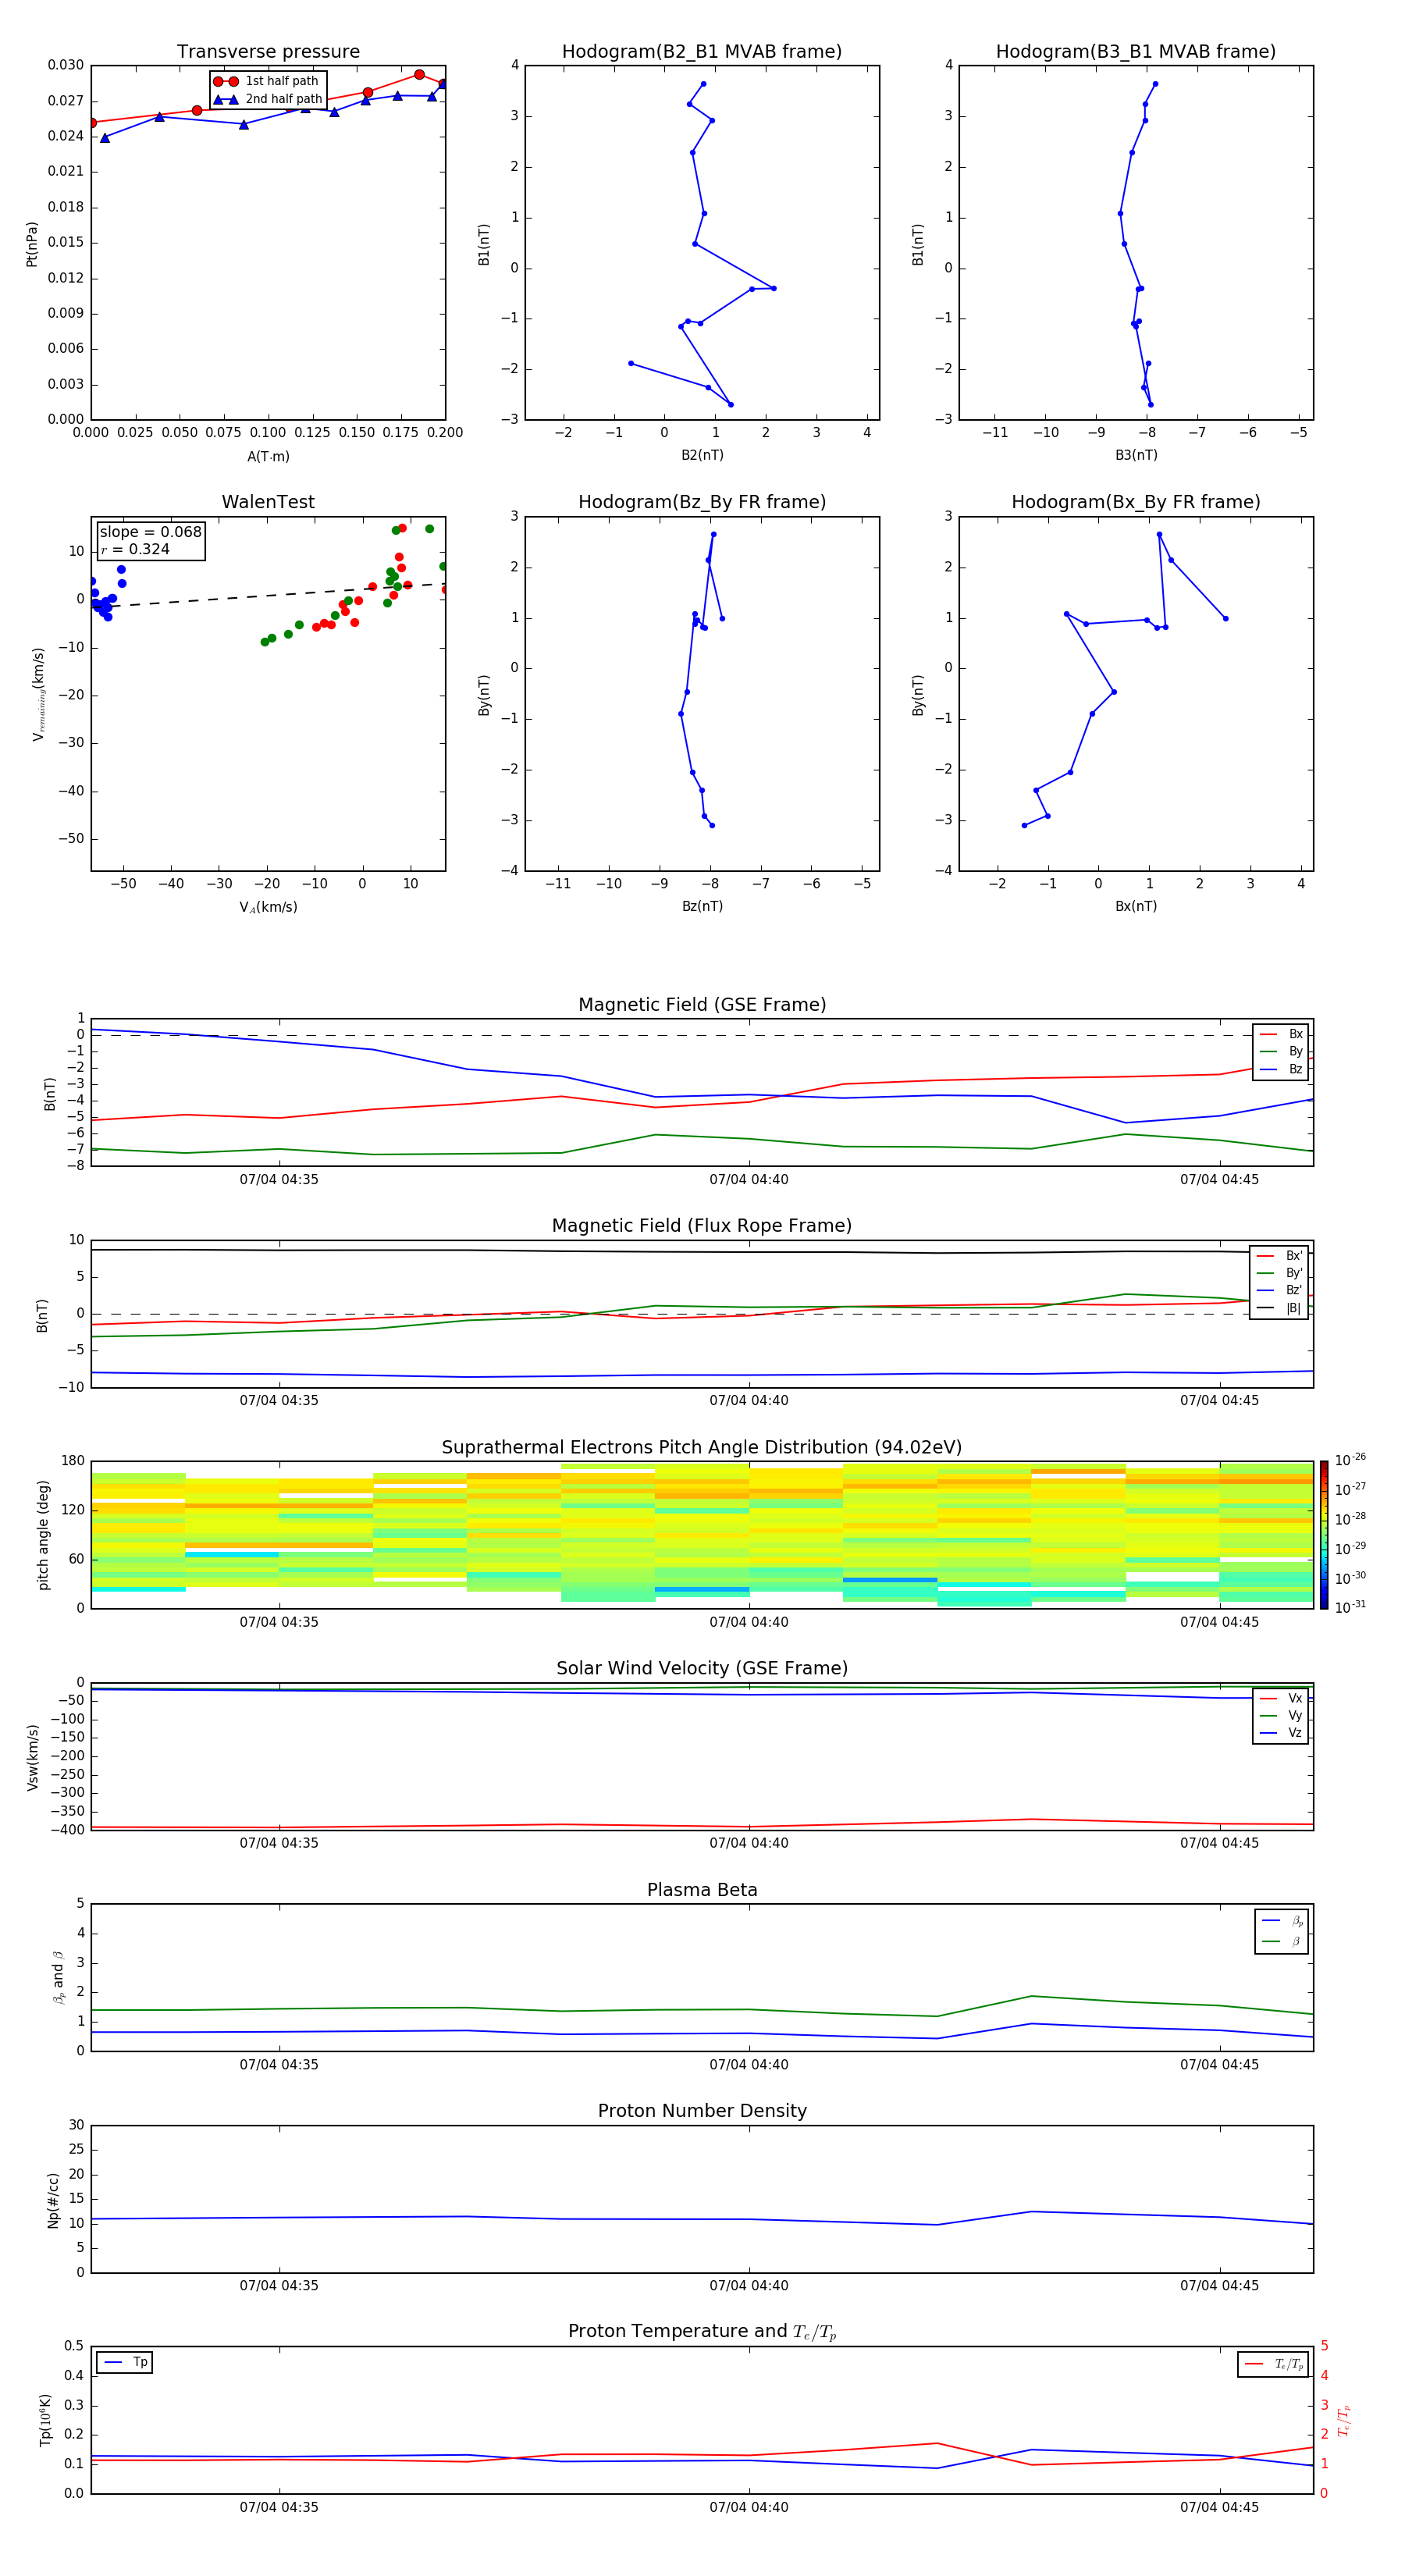The width and height of the screenshot is (1405, 2576).
Task: Click the 'Hodogram(B3_B1 MVAB frame)' title
Action: click(x=1136, y=52)
